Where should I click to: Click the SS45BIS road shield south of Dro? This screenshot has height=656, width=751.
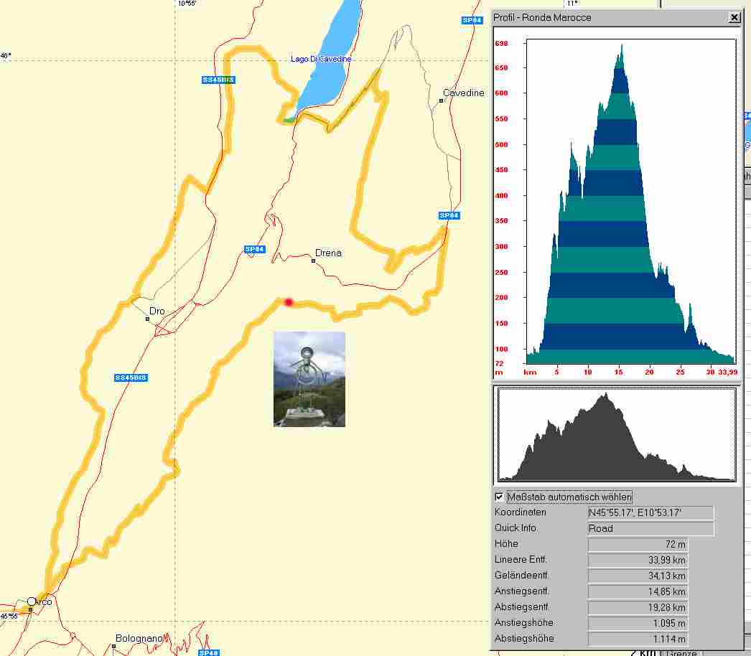tap(131, 378)
